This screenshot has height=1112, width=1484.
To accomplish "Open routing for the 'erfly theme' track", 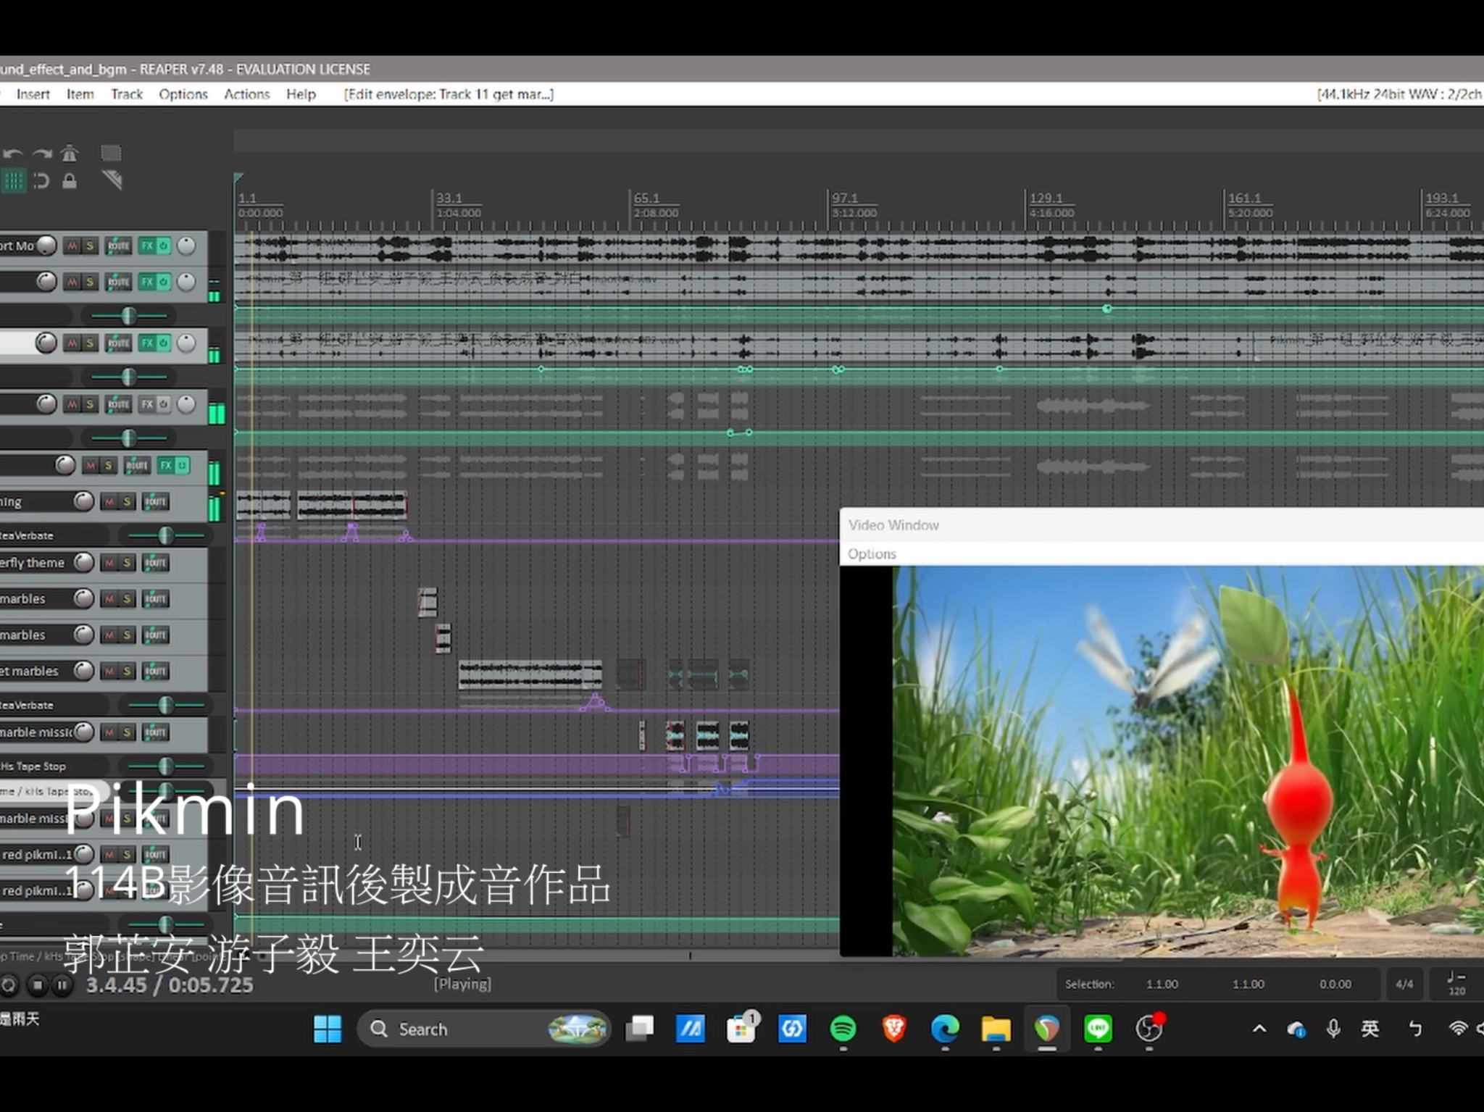I will coord(156,563).
